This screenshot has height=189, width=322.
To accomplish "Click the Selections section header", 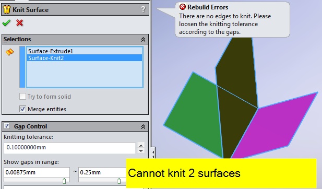I will tap(75, 39).
